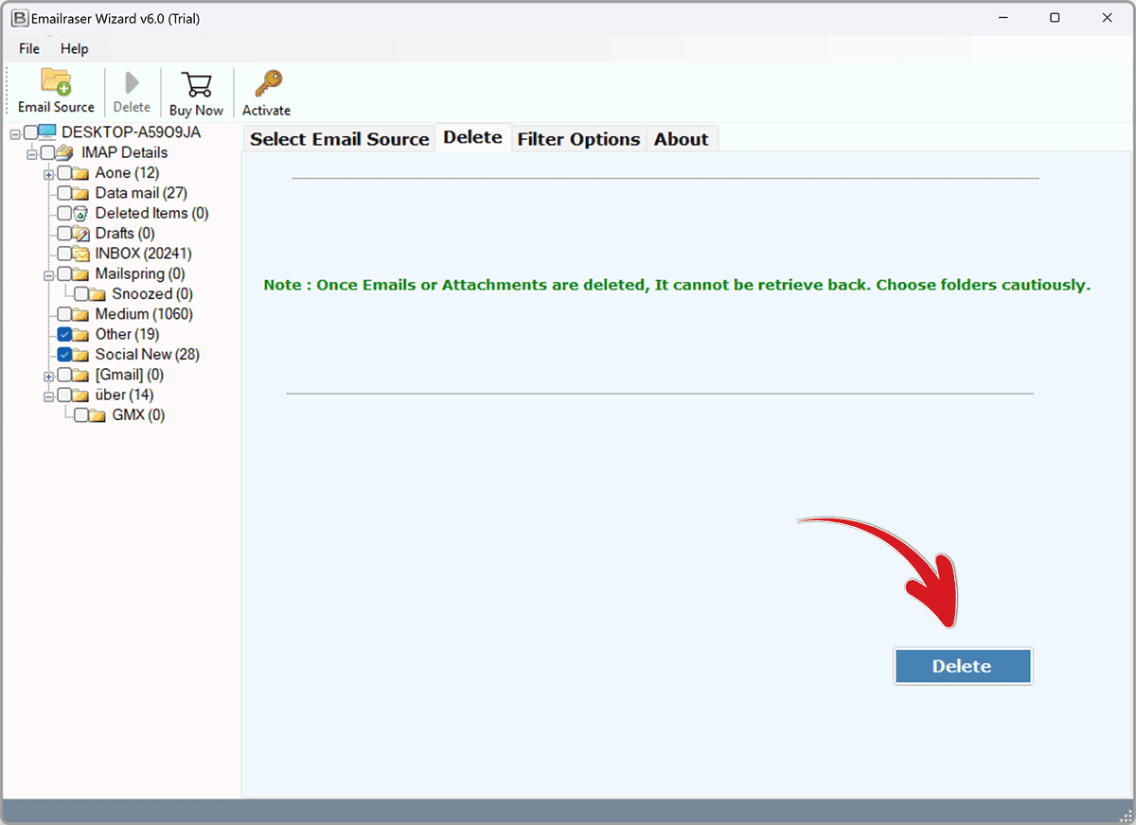
Task: Select the Data mail (27) label
Action: [x=141, y=193]
